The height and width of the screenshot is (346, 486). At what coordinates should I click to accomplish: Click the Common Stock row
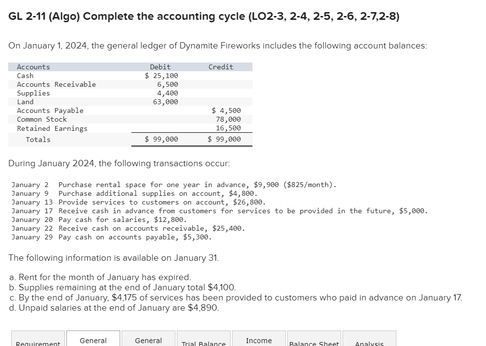42,119
